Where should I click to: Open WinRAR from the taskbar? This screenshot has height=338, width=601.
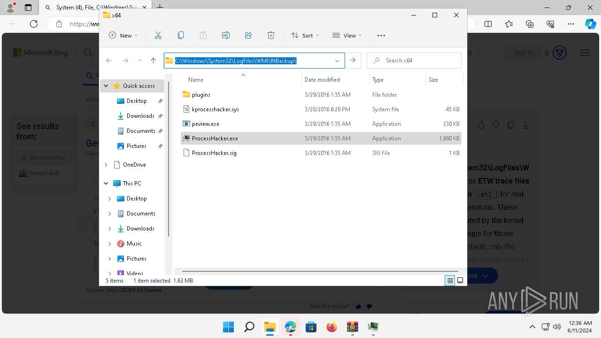(353, 327)
